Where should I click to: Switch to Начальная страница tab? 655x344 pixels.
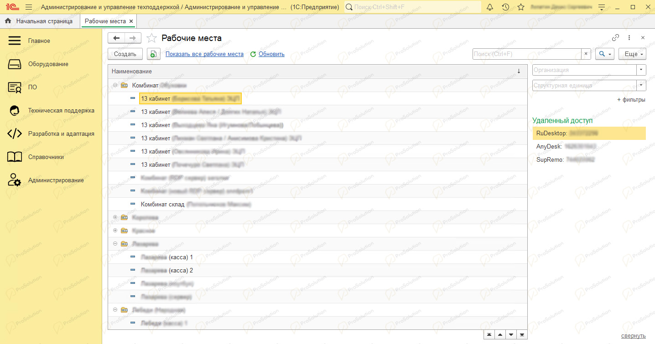coord(39,21)
